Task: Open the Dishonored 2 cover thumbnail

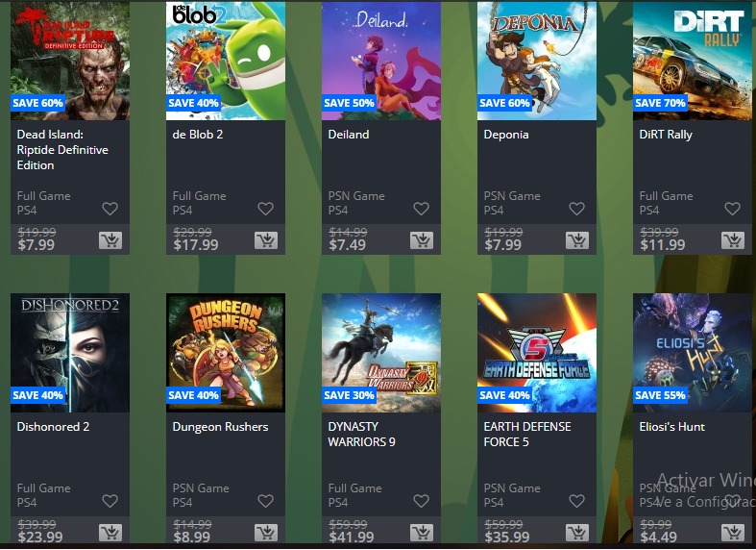Action: pyautogui.click(x=70, y=353)
